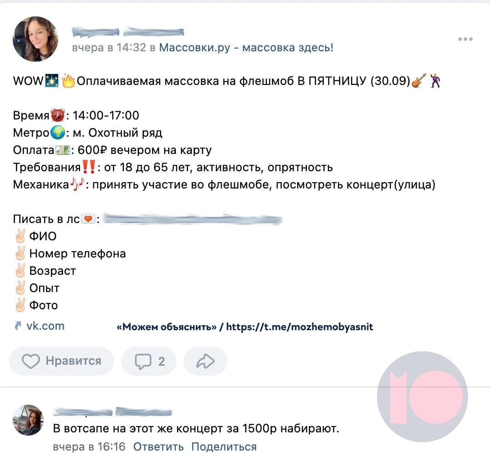The image size is (490, 456).
Task: Click the heart icon to like post
Action: [30, 361]
